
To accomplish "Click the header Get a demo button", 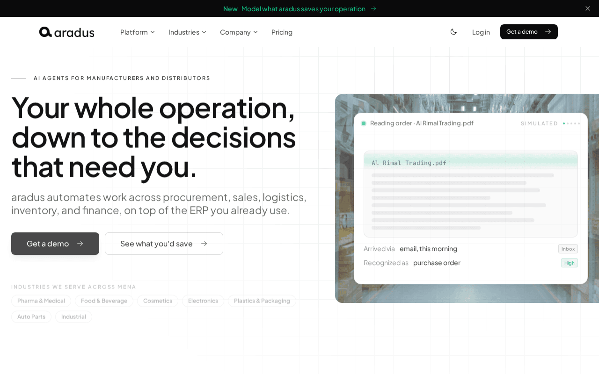I will [x=529, y=32].
